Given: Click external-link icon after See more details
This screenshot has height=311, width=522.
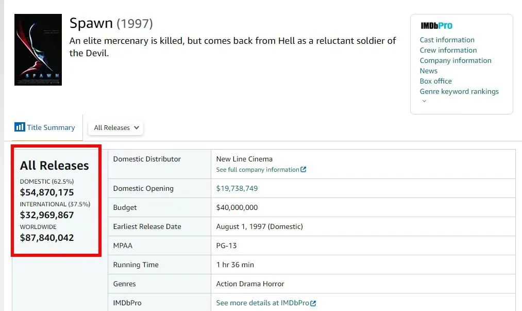Looking at the screenshot, I should coord(313,303).
